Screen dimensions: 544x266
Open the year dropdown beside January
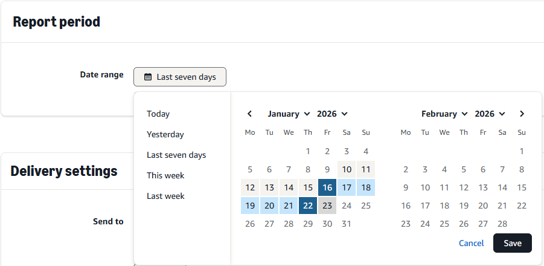tap(332, 114)
